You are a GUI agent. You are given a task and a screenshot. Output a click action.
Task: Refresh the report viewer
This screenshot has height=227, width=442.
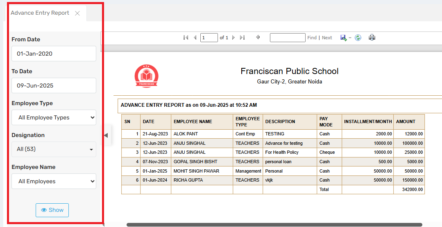pos(358,38)
